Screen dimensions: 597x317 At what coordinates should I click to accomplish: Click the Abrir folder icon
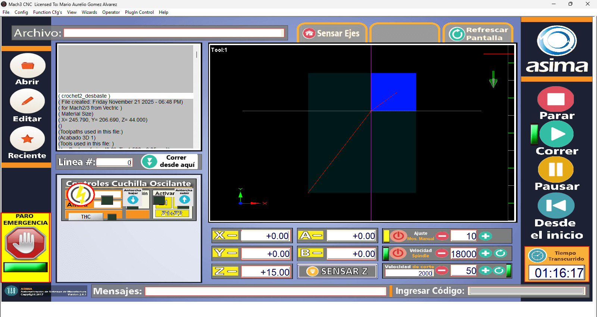click(28, 66)
